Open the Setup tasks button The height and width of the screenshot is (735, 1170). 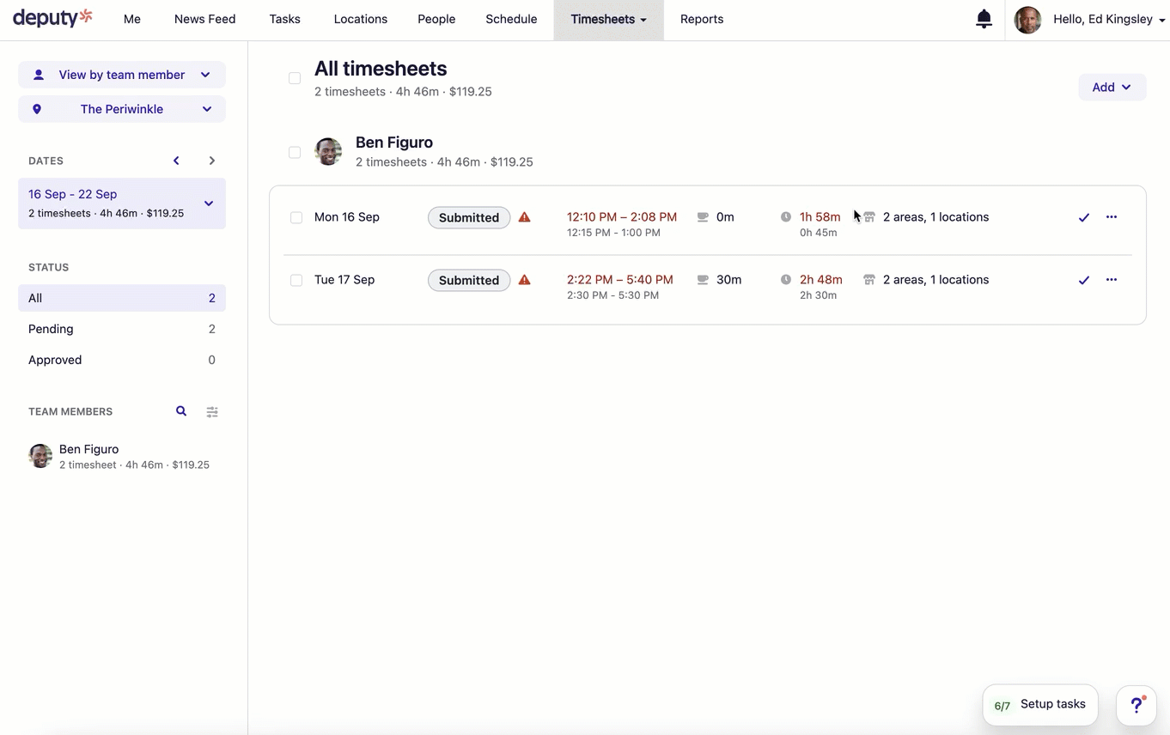[1040, 705]
